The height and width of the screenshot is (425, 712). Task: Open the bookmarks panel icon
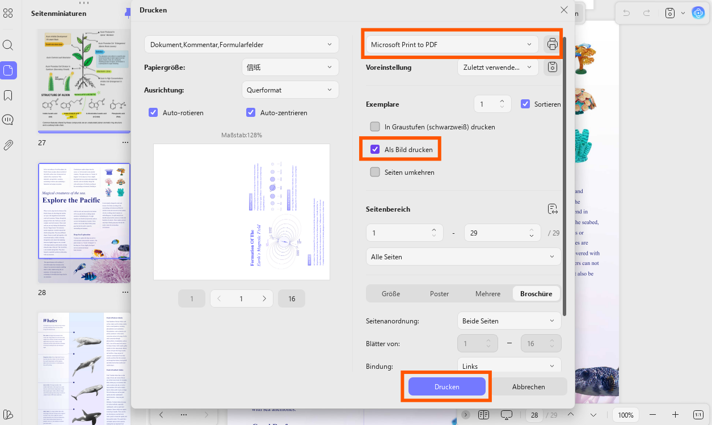click(8, 95)
